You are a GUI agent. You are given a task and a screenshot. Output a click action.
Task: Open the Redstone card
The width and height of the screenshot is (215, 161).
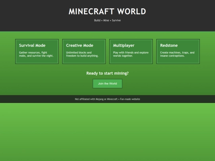(178, 51)
